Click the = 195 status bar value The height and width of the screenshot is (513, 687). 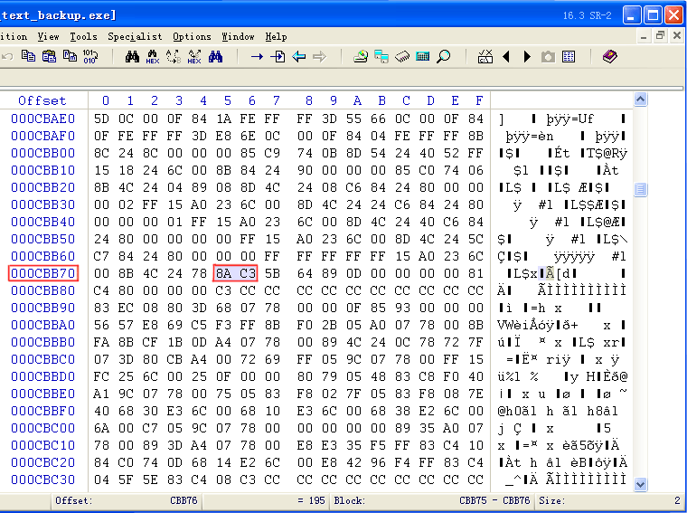click(311, 500)
